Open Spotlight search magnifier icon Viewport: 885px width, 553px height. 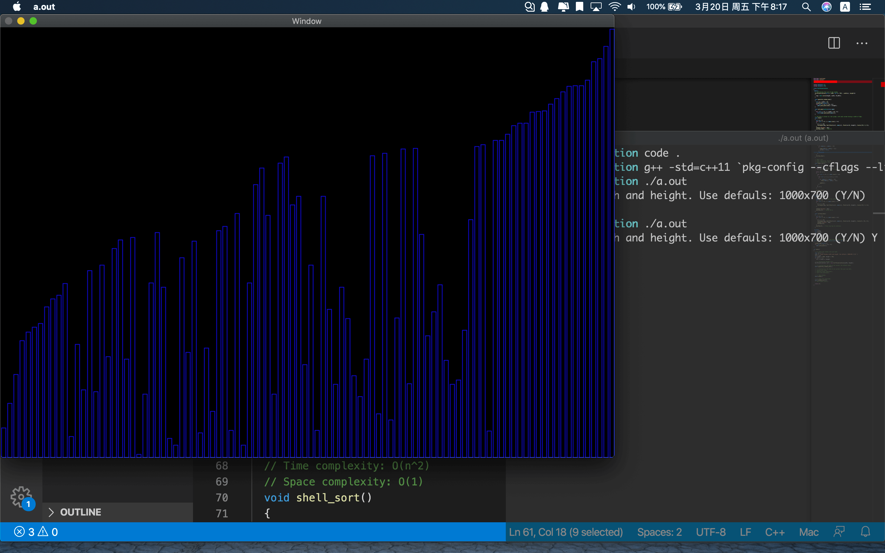pos(806,6)
